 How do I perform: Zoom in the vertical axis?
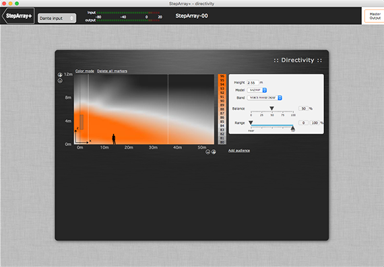pyautogui.click(x=60, y=75)
